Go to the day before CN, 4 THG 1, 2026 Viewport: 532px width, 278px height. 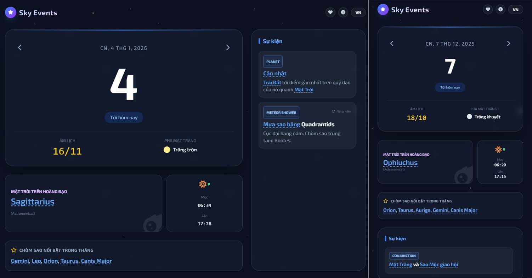pos(20,48)
